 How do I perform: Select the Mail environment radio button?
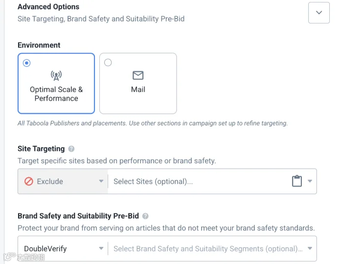pyautogui.click(x=108, y=63)
